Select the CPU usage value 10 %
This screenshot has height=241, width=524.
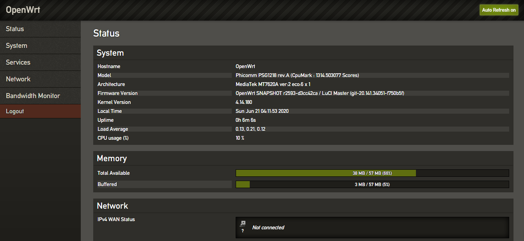point(240,138)
